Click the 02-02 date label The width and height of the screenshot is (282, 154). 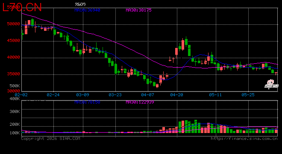(21, 95)
